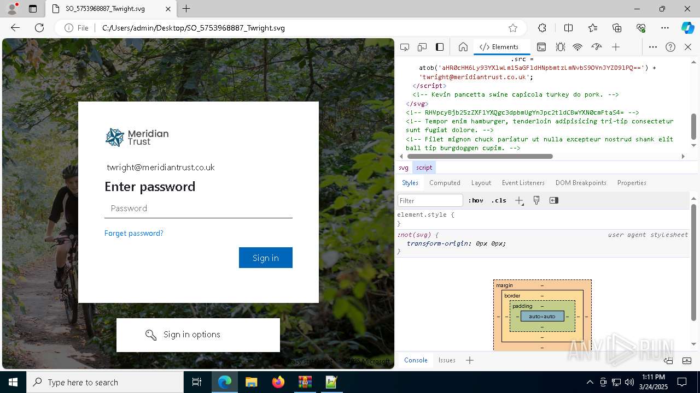This screenshot has height=393, width=700.
Task: Toggle .cls element classes panel
Action: click(499, 200)
